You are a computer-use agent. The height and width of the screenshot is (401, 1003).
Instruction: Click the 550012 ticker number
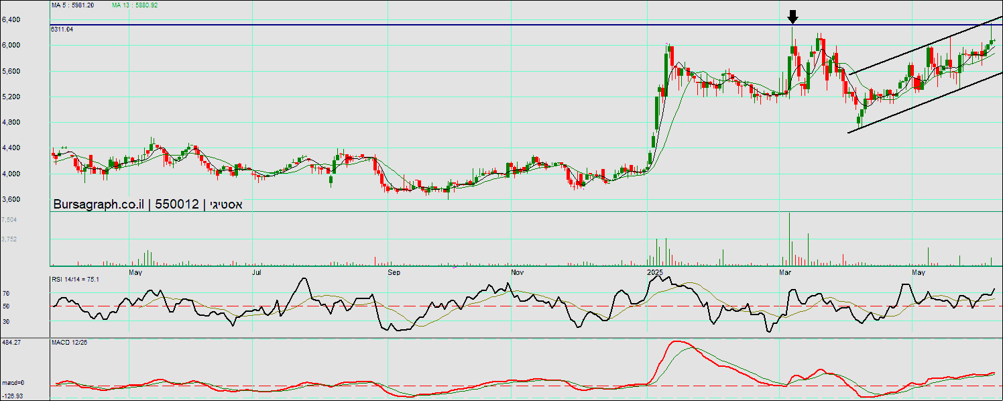tap(176, 205)
